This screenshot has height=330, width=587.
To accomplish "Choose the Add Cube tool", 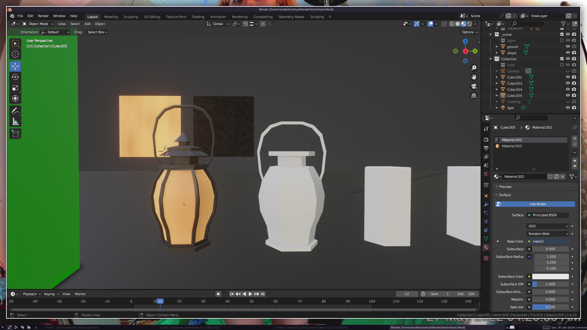I will [x=15, y=134].
